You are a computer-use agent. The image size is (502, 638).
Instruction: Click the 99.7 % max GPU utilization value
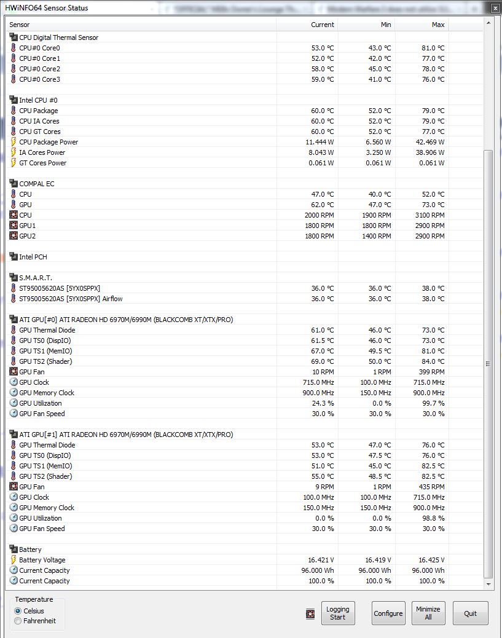[434, 403]
